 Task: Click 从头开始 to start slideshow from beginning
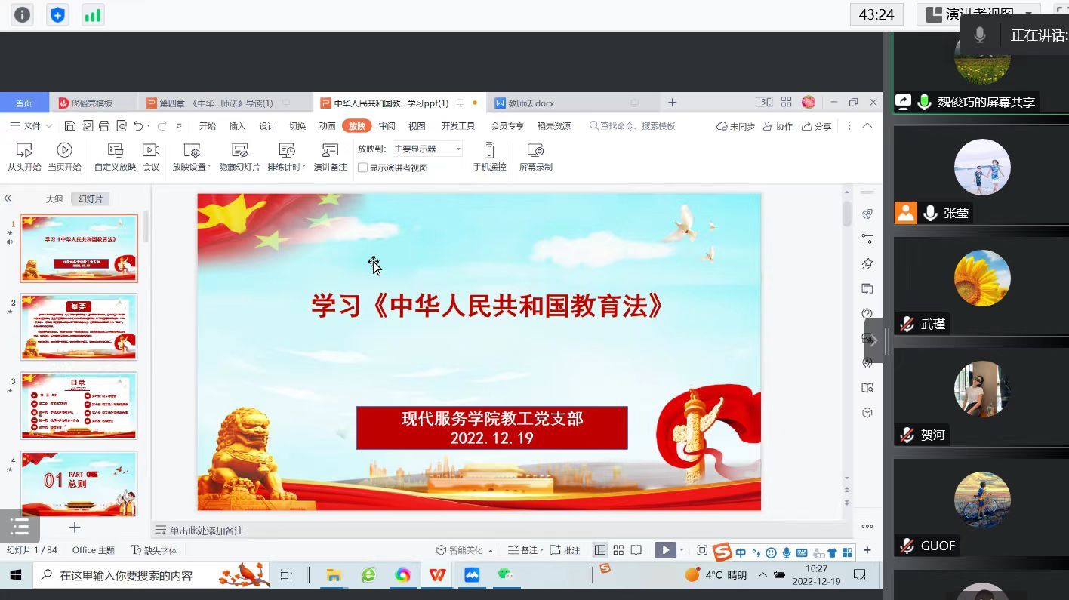[24, 151]
